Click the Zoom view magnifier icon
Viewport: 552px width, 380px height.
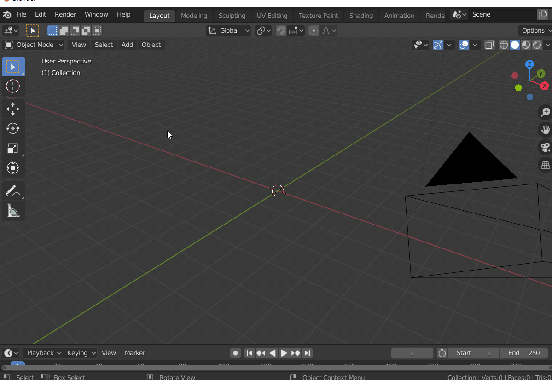pos(545,112)
